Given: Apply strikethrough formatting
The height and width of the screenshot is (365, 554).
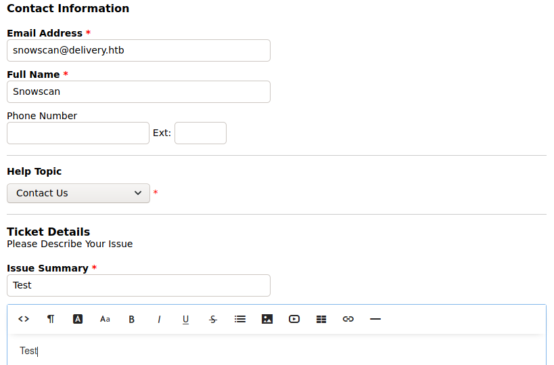Looking at the screenshot, I should [x=213, y=319].
